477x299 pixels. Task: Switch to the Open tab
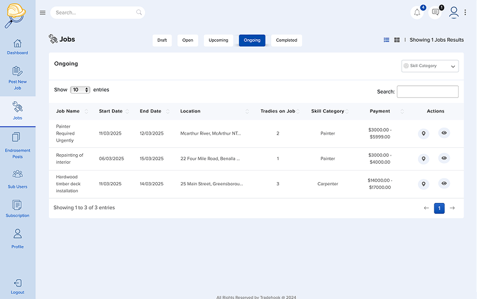coord(188,40)
